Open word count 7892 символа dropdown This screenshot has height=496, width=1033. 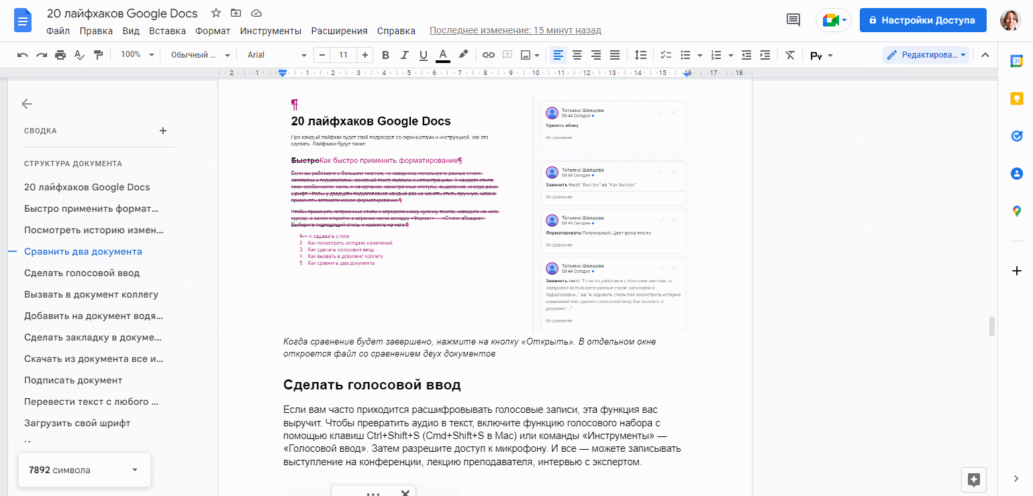click(83, 470)
